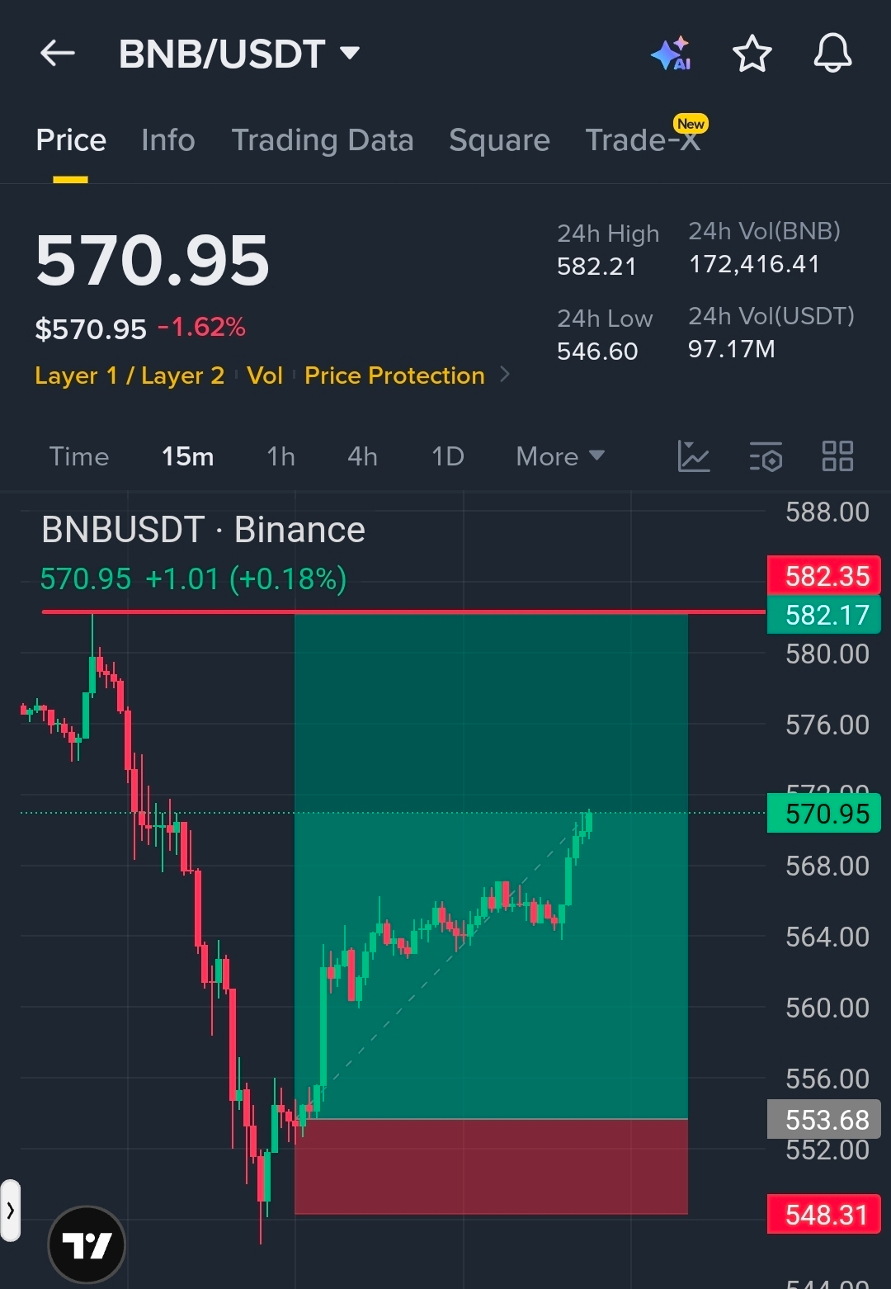Switch chart to 1h interval

(x=280, y=456)
